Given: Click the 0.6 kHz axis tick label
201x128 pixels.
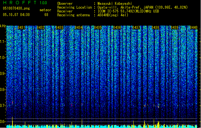Looking at the screenshot, I should [x=3, y=122].
